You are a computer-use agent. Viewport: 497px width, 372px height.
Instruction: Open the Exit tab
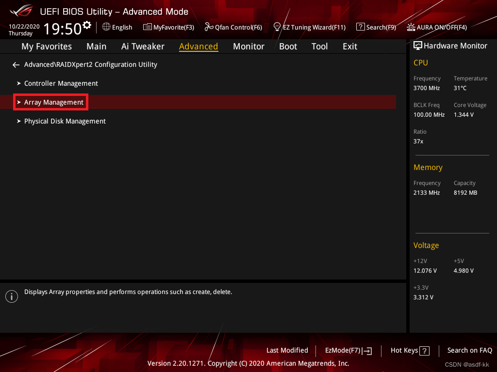(x=350, y=46)
